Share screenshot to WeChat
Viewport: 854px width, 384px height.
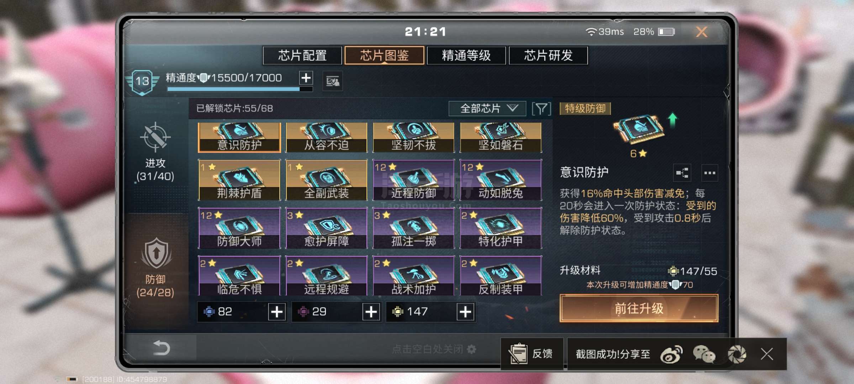tap(704, 354)
